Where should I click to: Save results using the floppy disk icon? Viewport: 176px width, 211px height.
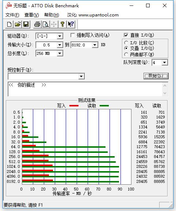(x=26, y=25)
